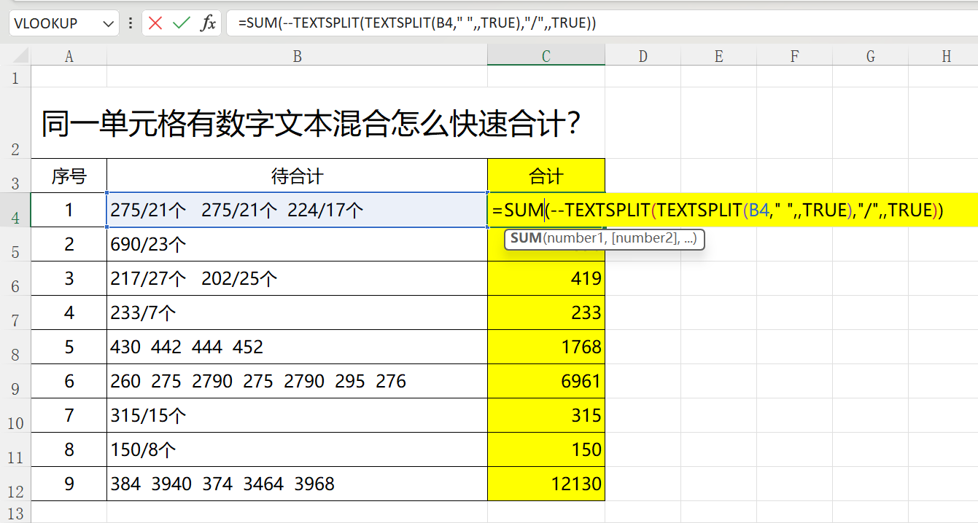
Task: Click the title text cell about 快速合计
Action: click(x=310, y=125)
